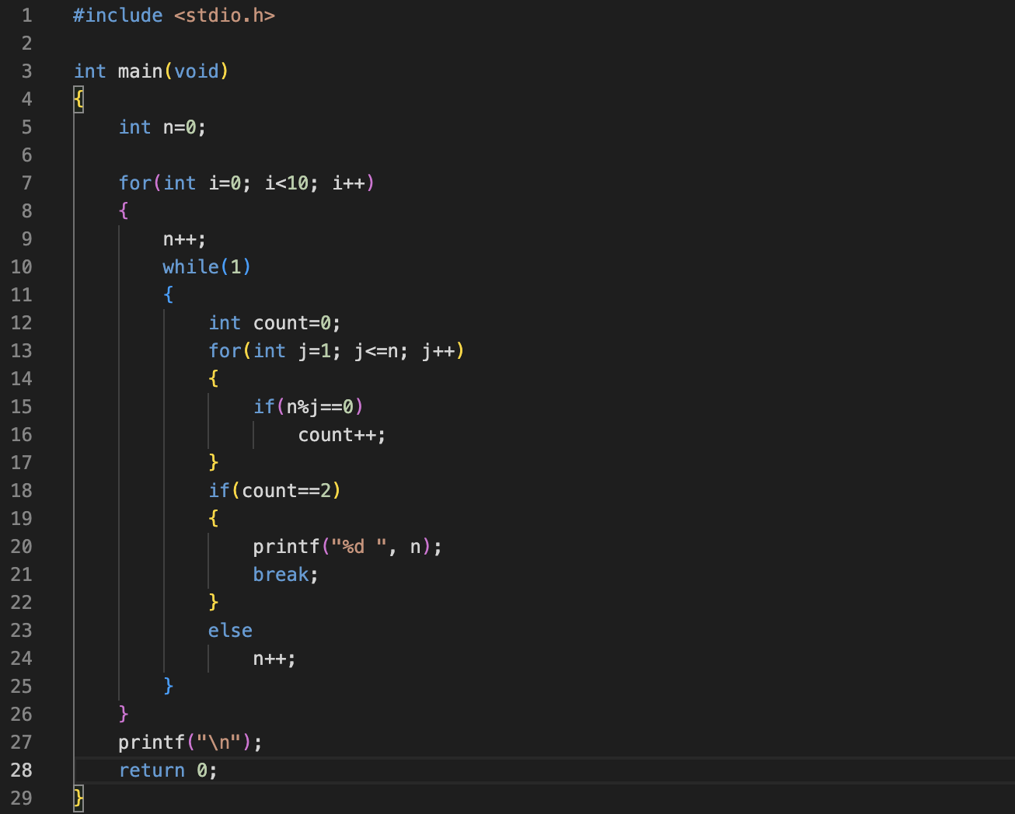The image size is (1015, 814).
Task: Select line number 13 in the gutter
Action: pos(22,351)
